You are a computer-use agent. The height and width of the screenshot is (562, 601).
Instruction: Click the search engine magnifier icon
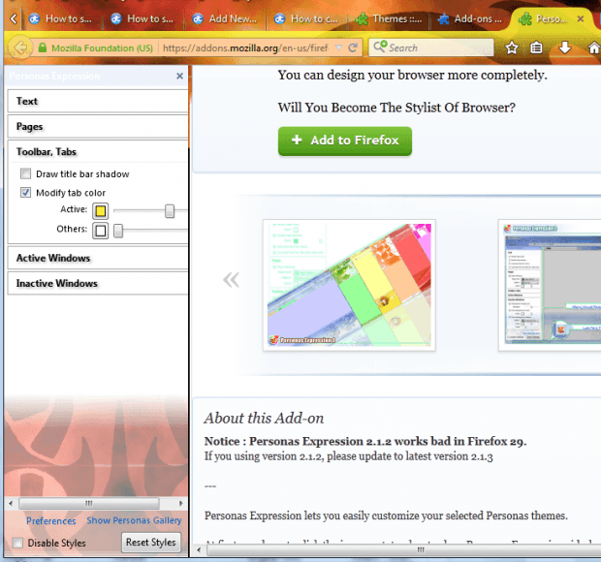coord(380,47)
